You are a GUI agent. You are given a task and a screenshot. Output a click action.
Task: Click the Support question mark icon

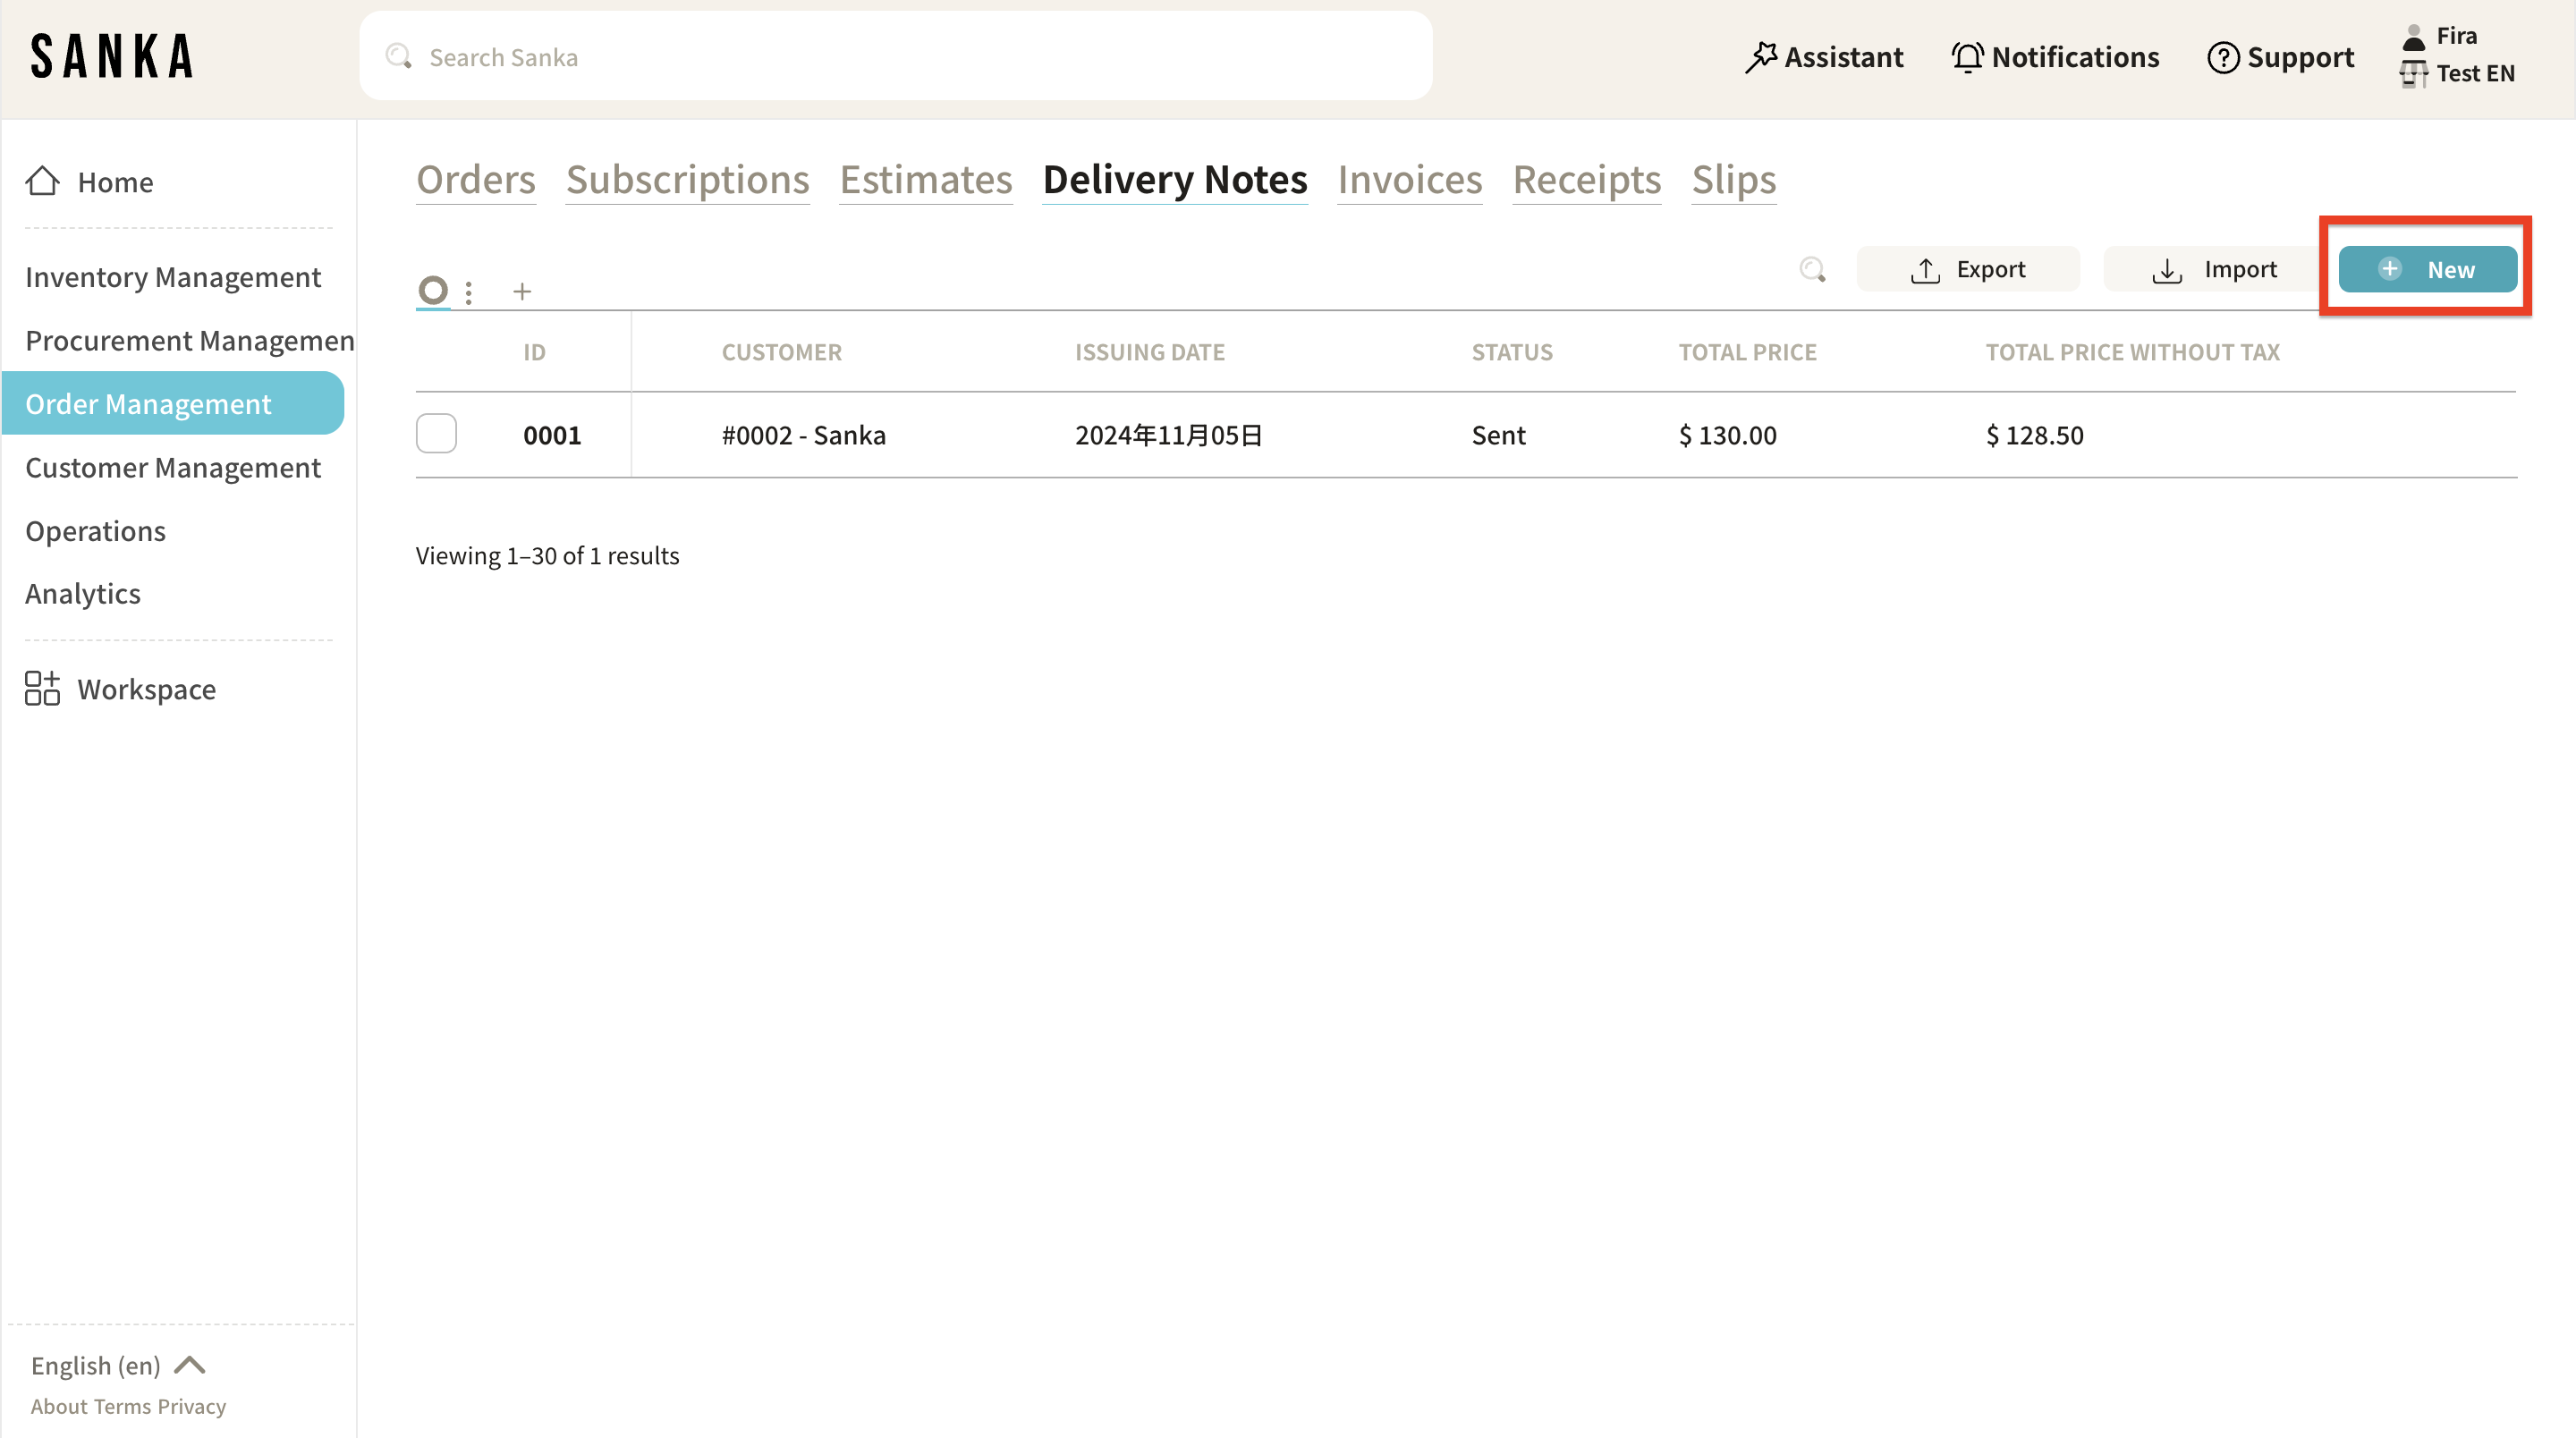(x=2222, y=57)
